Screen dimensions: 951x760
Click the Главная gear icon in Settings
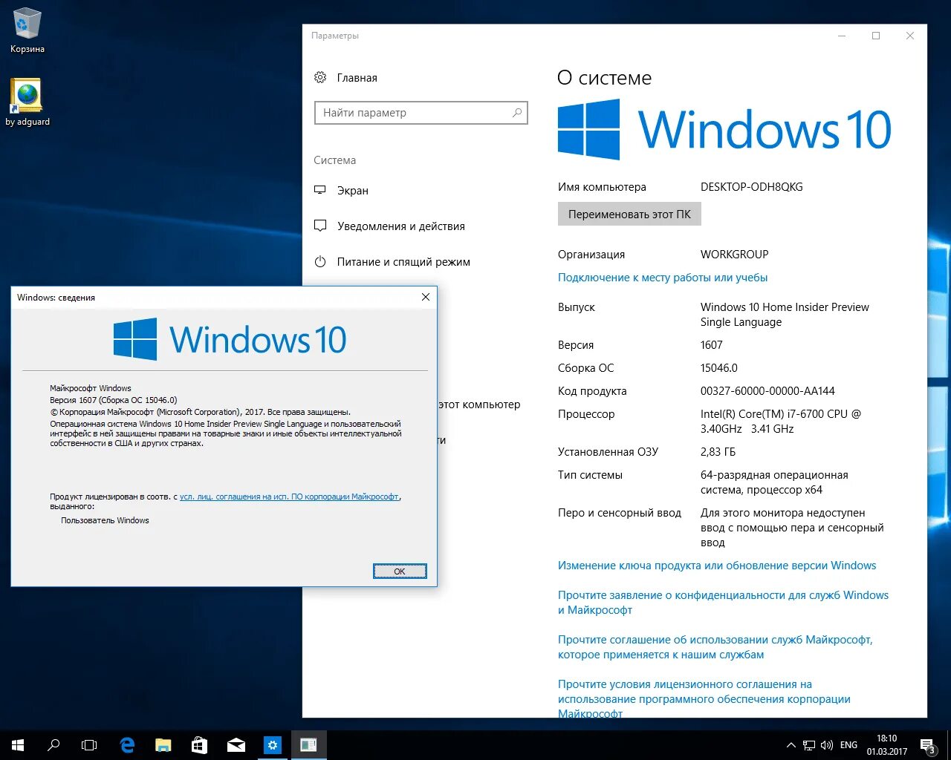[x=320, y=77]
